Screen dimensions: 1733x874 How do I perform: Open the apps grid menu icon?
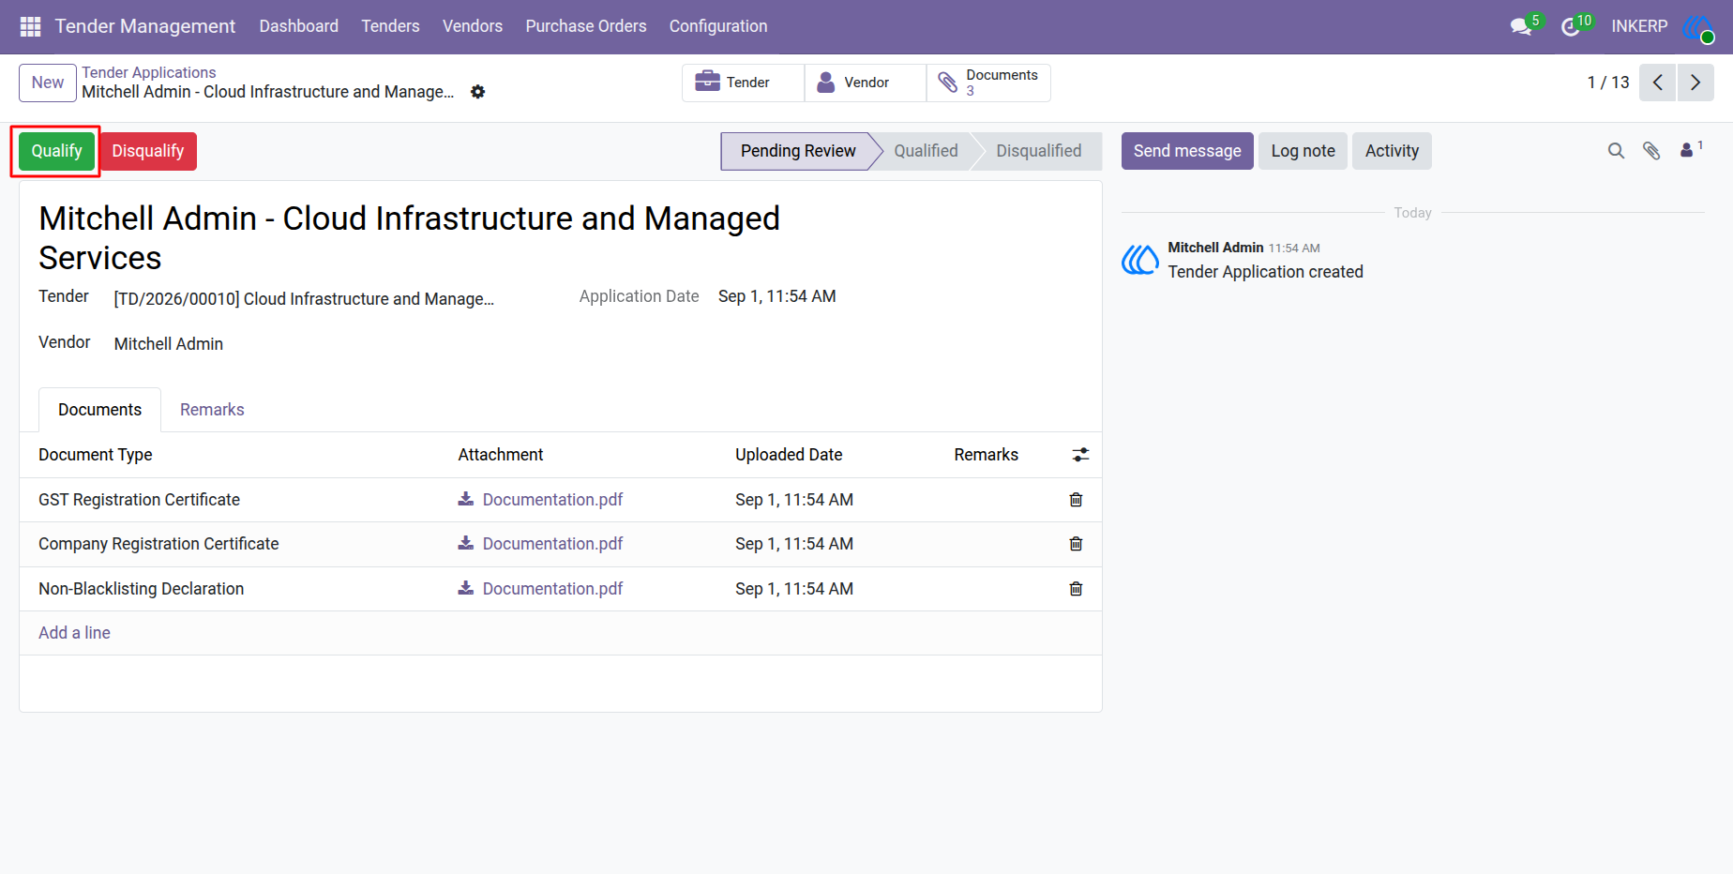30,26
